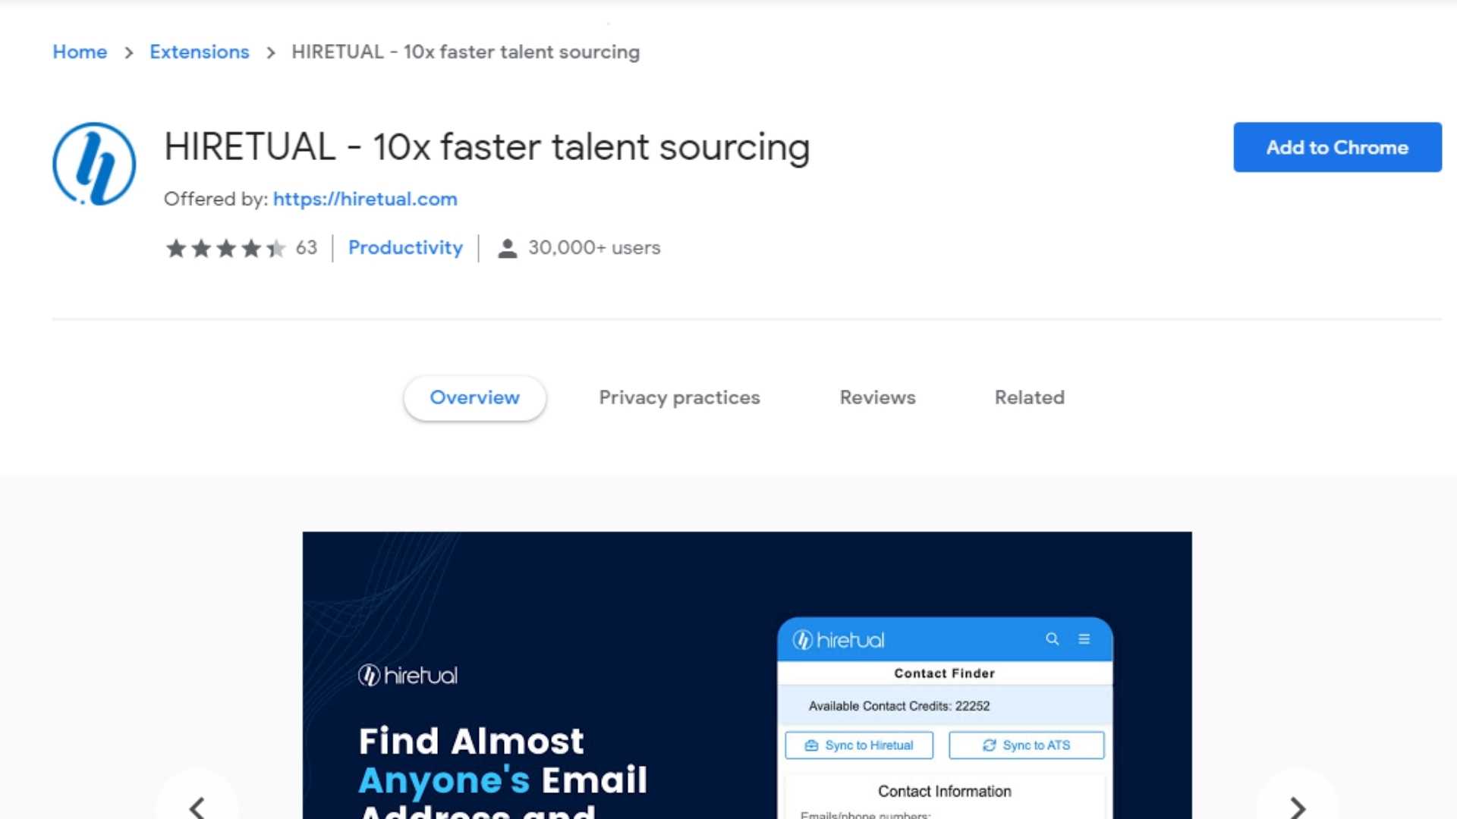Click Sync to Hiretual button
Screen dimensions: 1457x819
859,745
